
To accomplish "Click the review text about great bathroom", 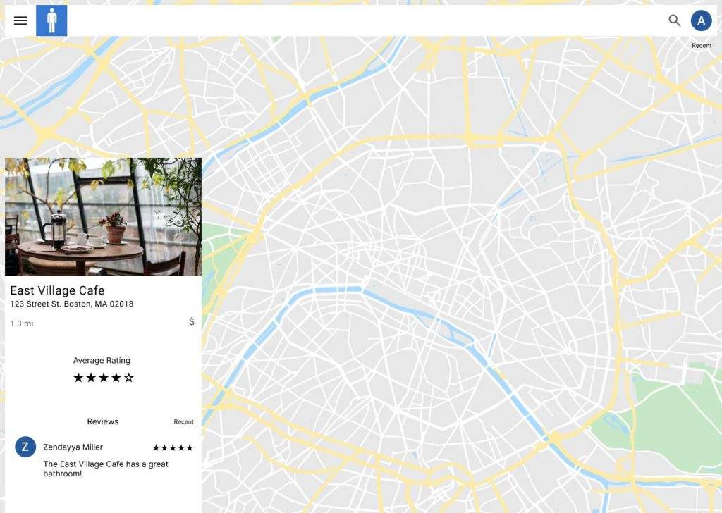I will point(105,469).
